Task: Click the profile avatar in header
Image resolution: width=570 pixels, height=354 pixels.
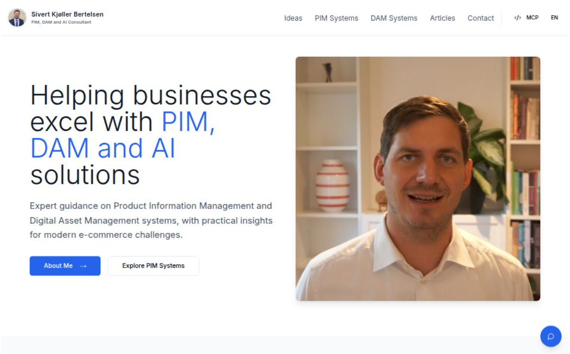Action: coord(17,18)
